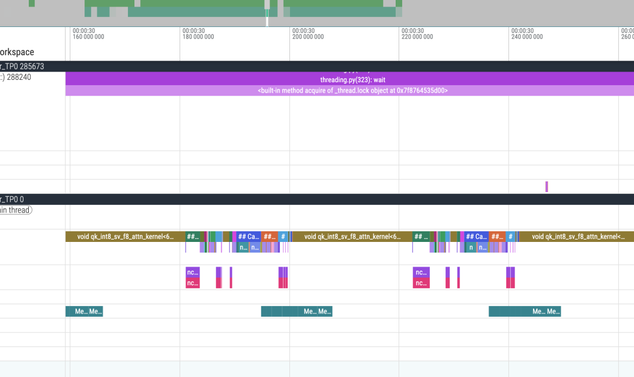This screenshot has height=377, width=634.
Task: Click the 'main thread' track label chip
Action: point(15,210)
